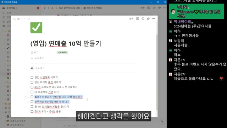Click the chat username 자몬TV above '제곱으로 올라가네요'

[x=179, y=74]
